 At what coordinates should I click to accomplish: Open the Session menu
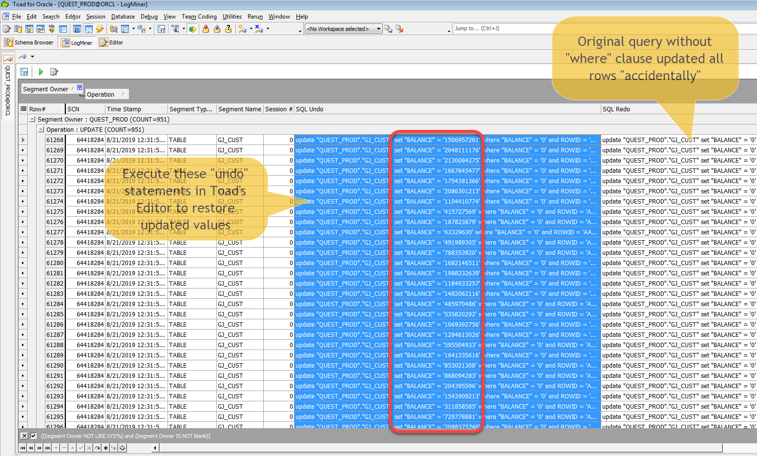96,17
